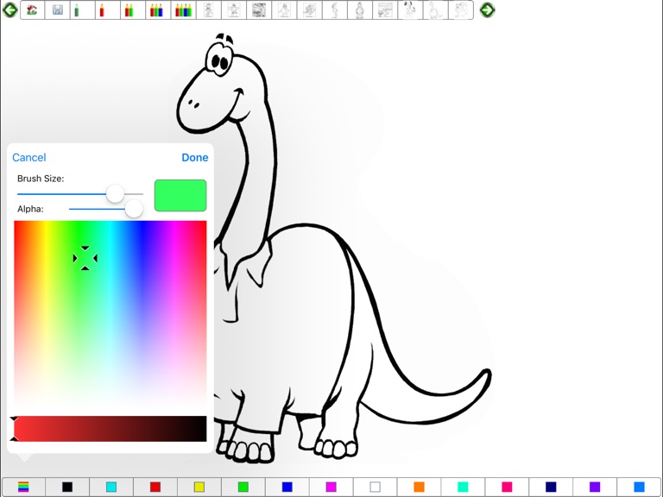Open the first coloring page thumbnail
Screen dimensions: 663x497
coord(208,9)
